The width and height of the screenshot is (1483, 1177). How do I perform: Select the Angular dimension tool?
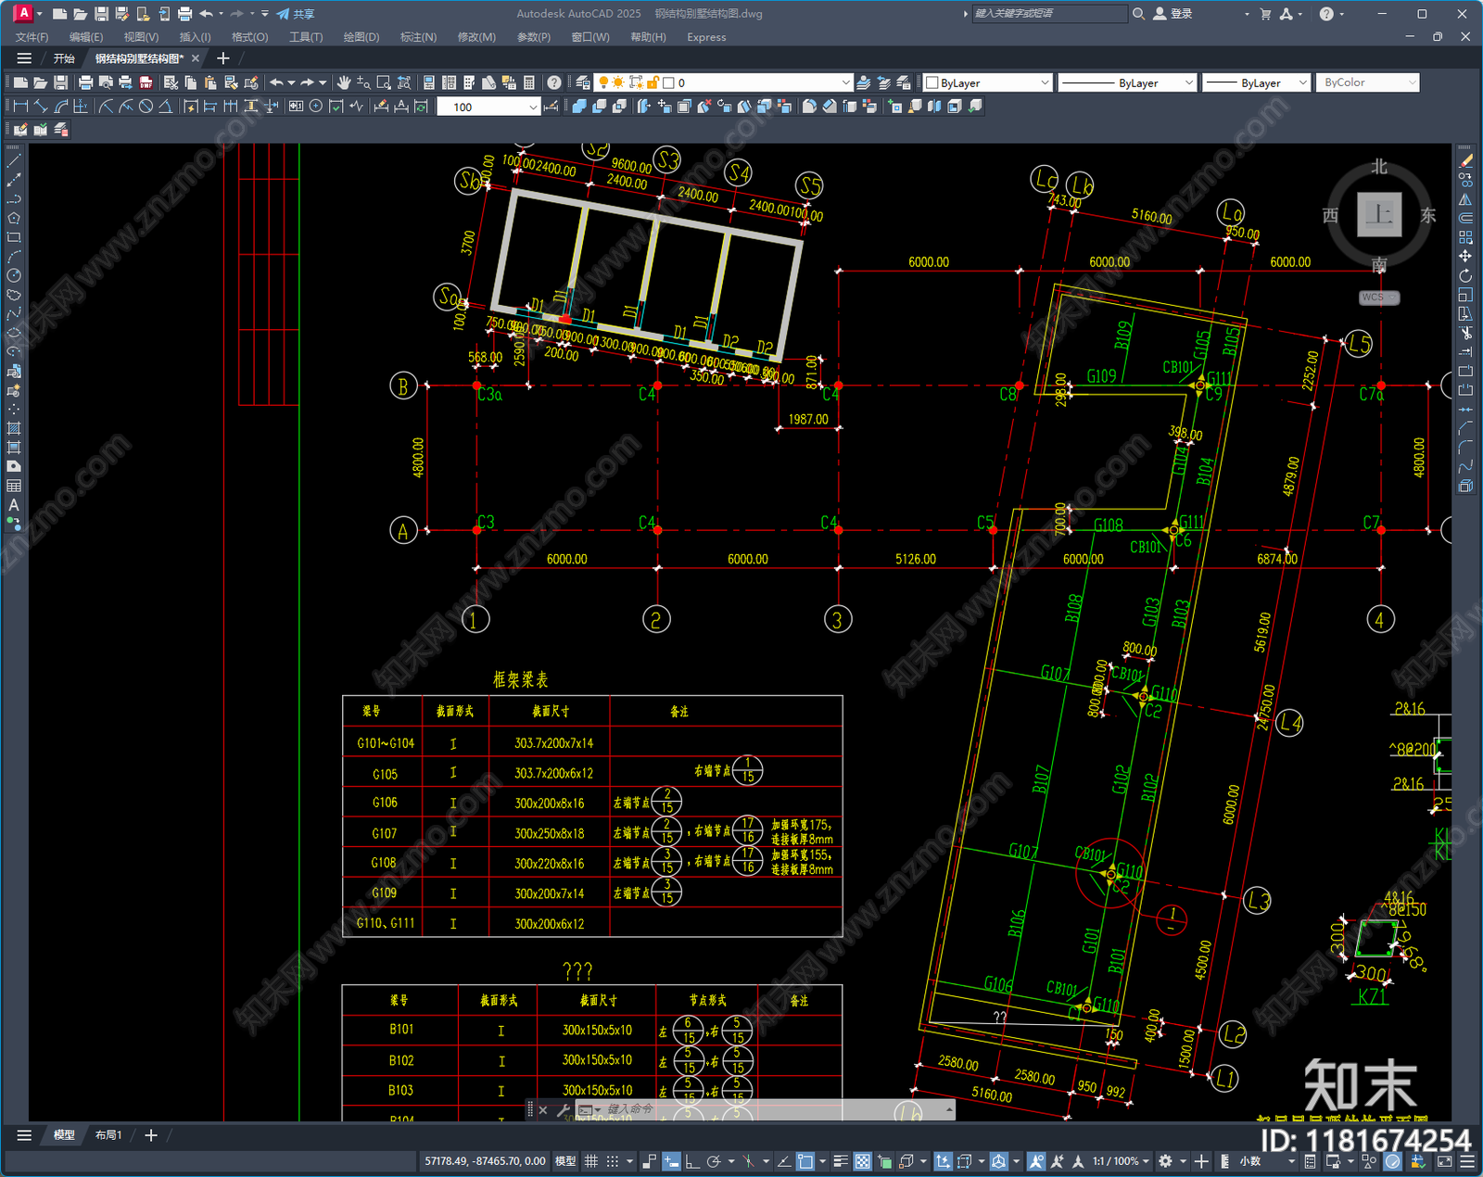click(x=165, y=107)
